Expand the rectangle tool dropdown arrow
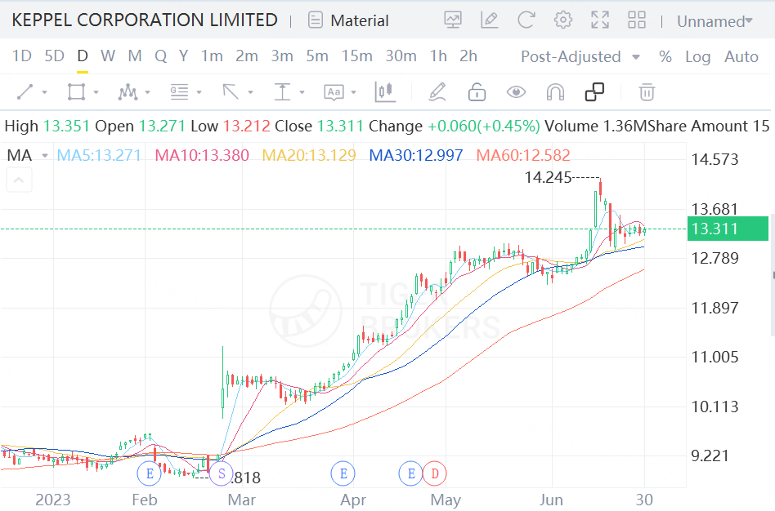Image resolution: width=775 pixels, height=511 pixels. tap(96, 92)
